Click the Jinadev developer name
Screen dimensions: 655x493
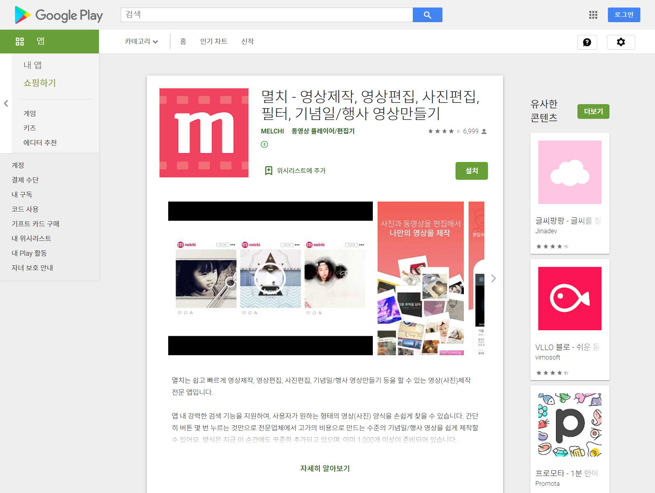pos(546,231)
